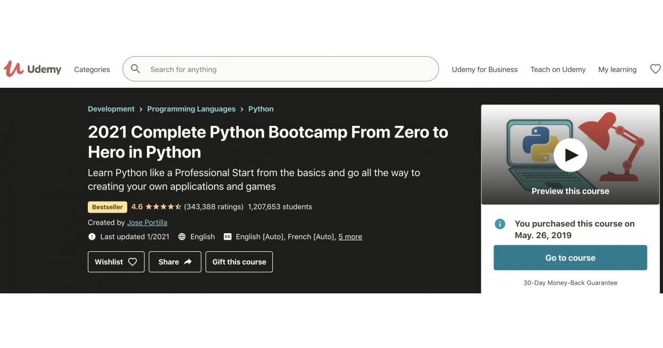Go to the Programming Languages breadcrumb
This screenshot has width=663, height=348.
[191, 109]
